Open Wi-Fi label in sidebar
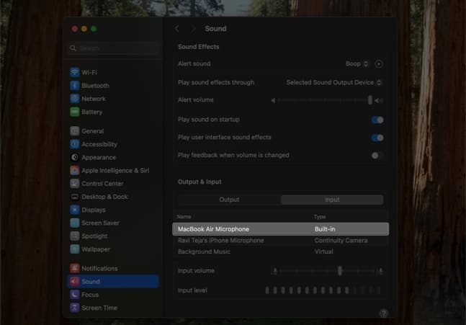Viewport: 466px width, 325px height. point(89,72)
